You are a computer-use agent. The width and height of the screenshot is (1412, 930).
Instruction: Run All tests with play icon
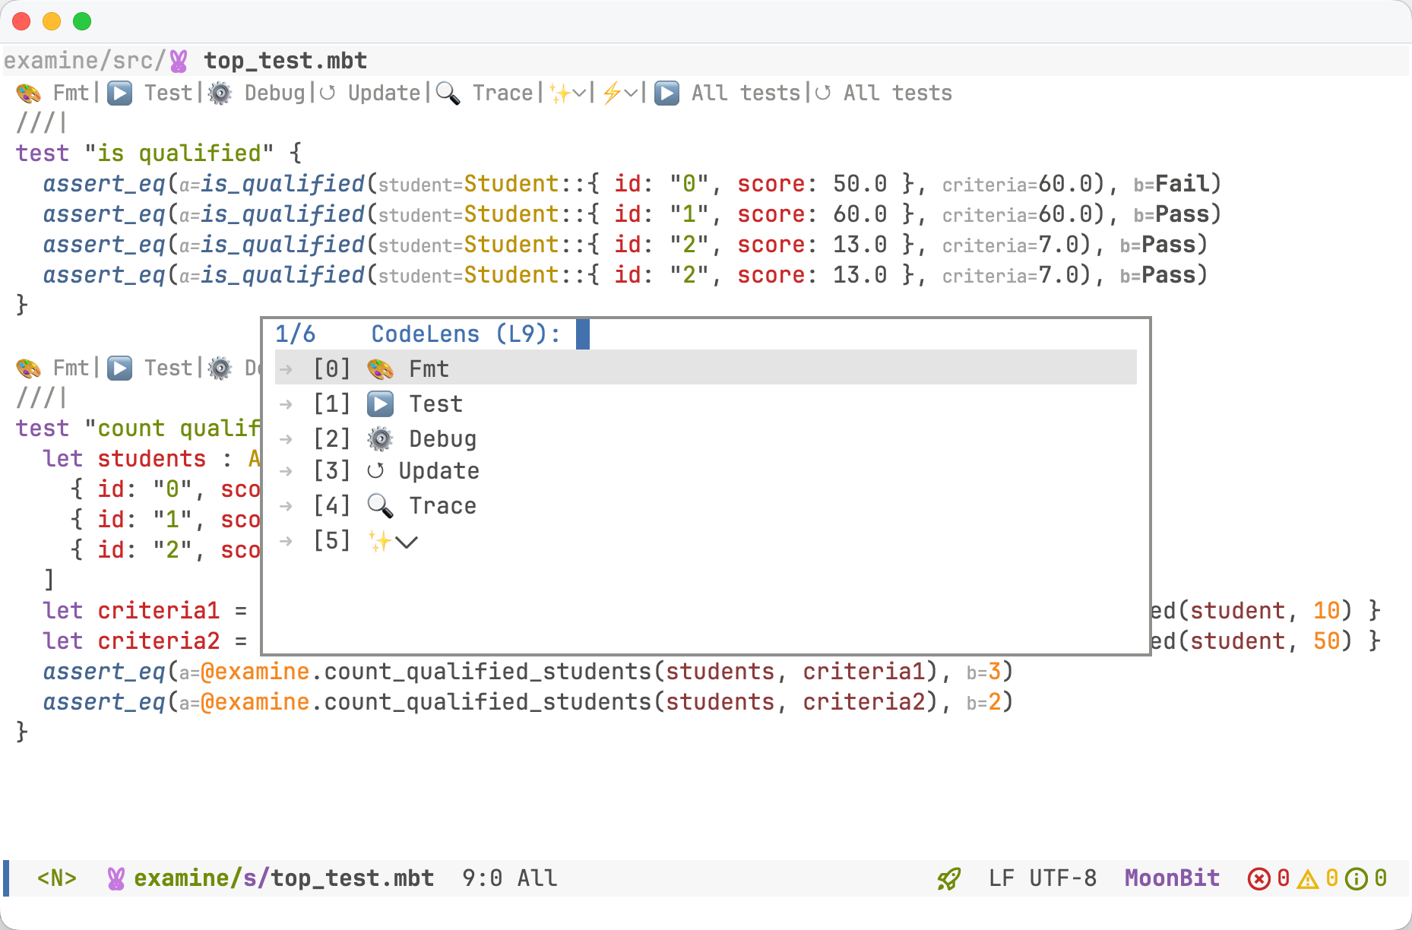667,93
